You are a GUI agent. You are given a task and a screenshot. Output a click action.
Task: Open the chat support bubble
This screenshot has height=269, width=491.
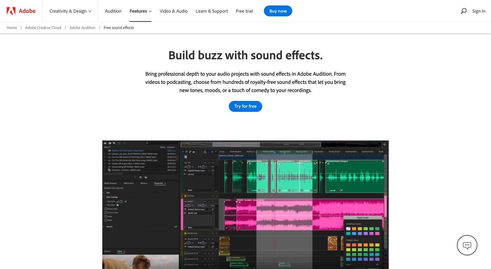[467, 245]
